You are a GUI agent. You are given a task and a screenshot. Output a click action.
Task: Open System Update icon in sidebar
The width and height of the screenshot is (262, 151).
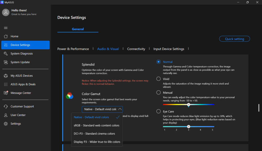[6, 62]
